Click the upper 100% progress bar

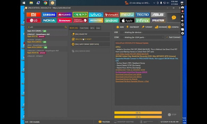[138, 113]
